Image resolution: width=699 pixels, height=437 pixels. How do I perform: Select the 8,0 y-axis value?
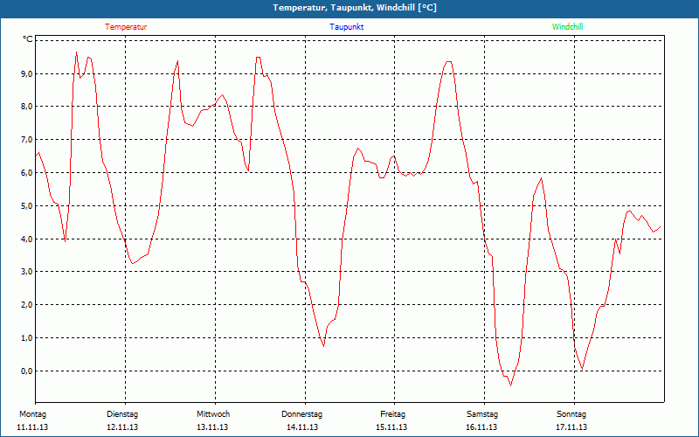pos(27,107)
